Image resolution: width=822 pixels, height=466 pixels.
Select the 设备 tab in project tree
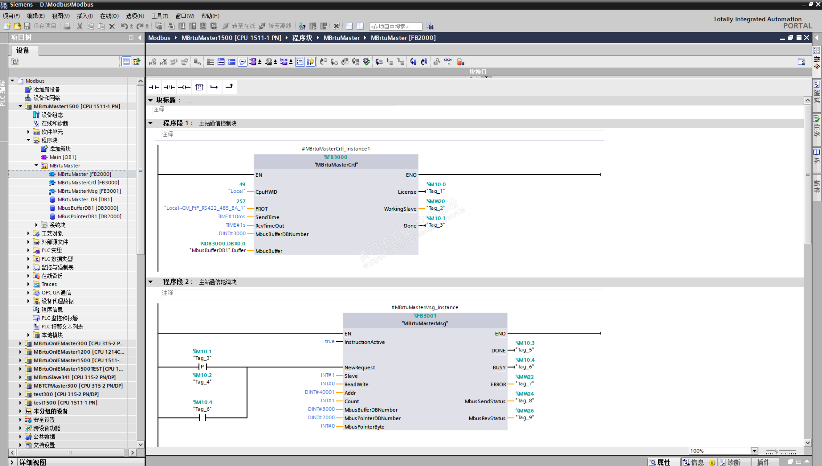tap(23, 50)
